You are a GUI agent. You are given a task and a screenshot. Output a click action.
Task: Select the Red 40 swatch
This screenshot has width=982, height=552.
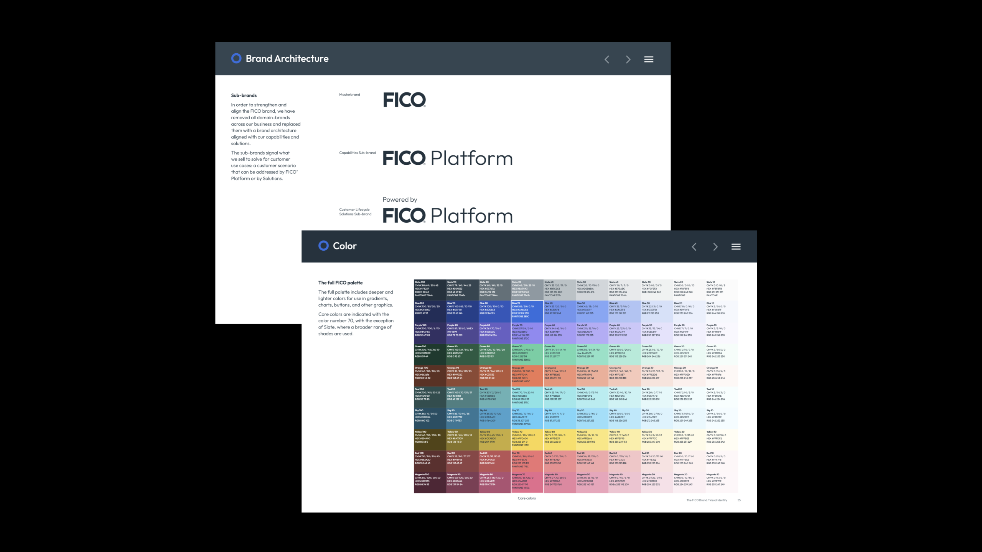click(x=624, y=462)
